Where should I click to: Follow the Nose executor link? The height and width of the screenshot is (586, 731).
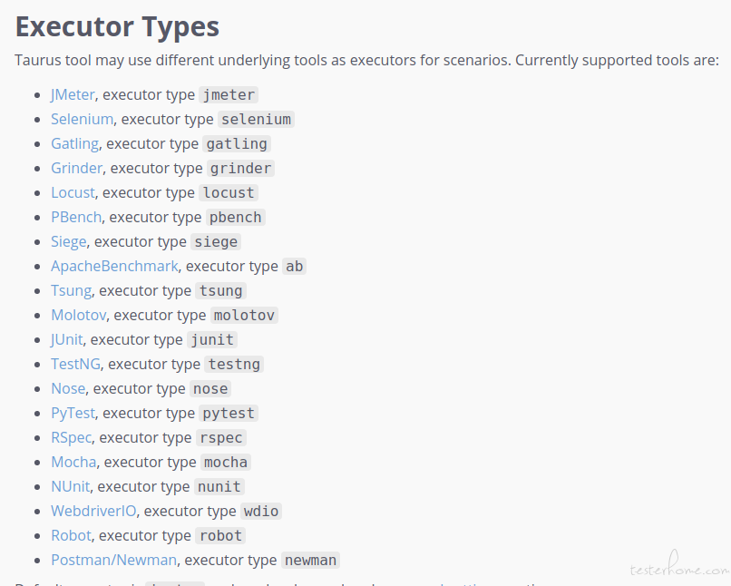coord(68,388)
